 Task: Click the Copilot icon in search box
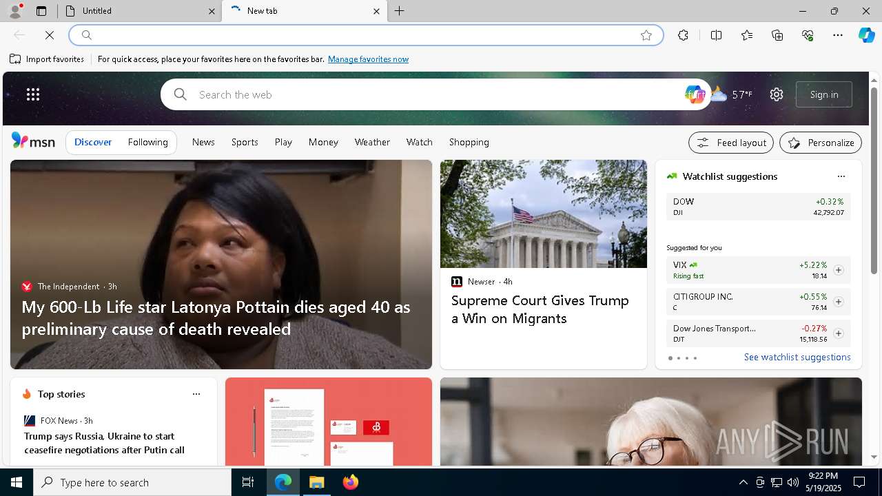(x=695, y=94)
